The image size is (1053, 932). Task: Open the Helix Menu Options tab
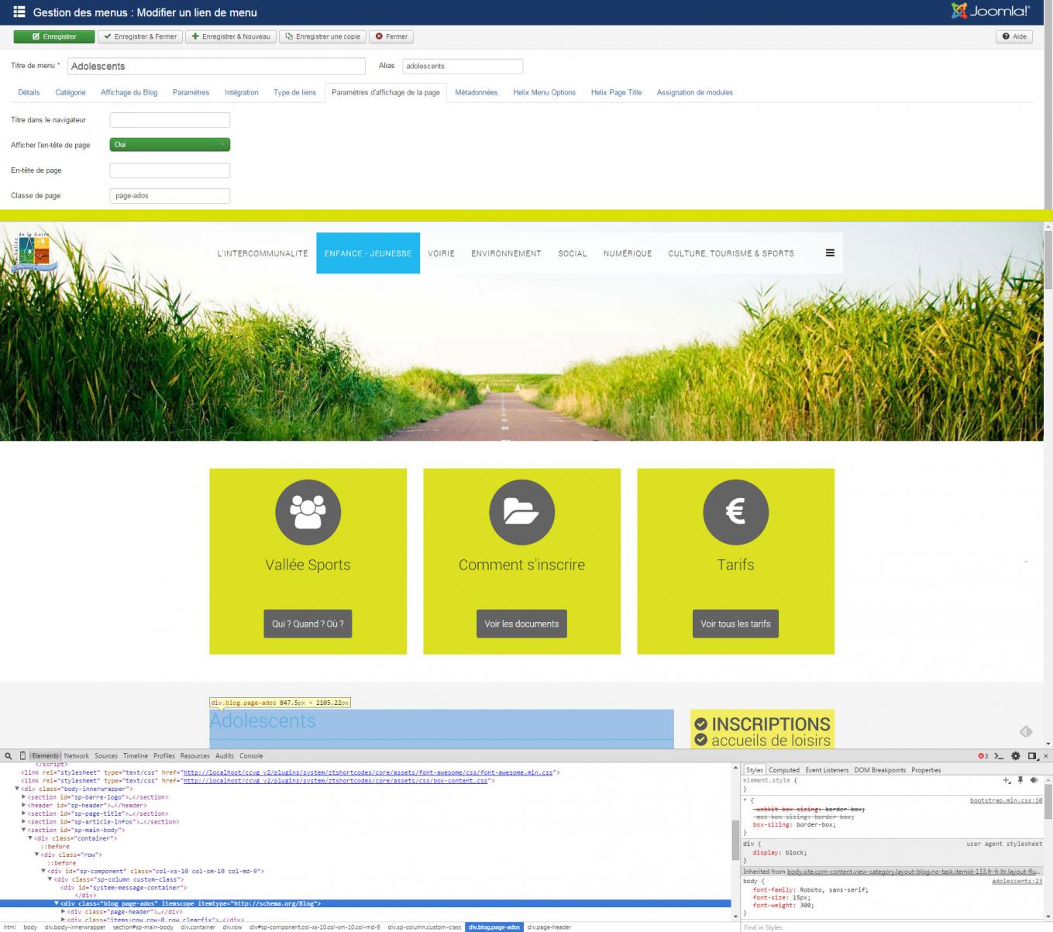click(544, 92)
